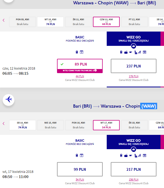Viewport: 164px width, 188px height.
Task: Show earlier return dates with left arrow
Action: click(x=4, y=124)
